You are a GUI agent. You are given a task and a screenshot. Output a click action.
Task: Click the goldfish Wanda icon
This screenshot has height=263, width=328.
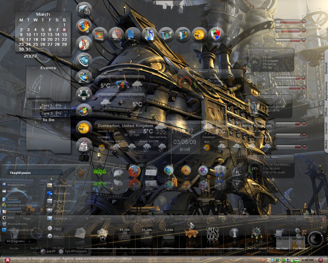click(191, 232)
